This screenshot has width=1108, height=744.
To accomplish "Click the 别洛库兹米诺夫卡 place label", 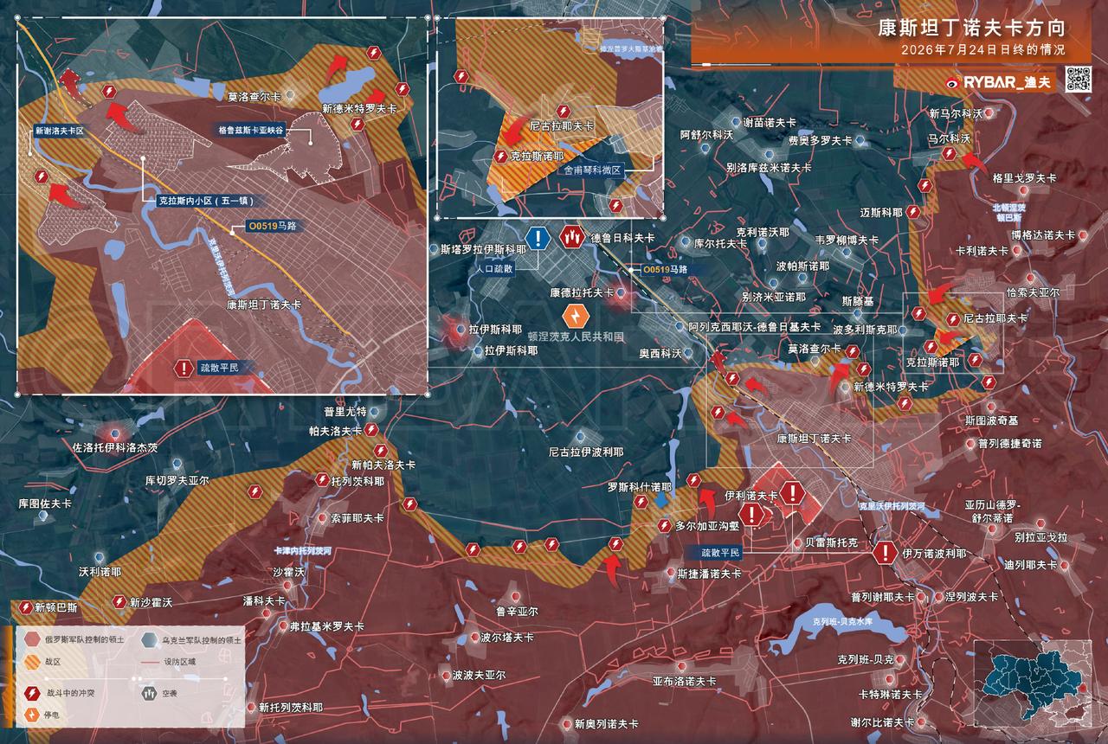I will tap(770, 168).
